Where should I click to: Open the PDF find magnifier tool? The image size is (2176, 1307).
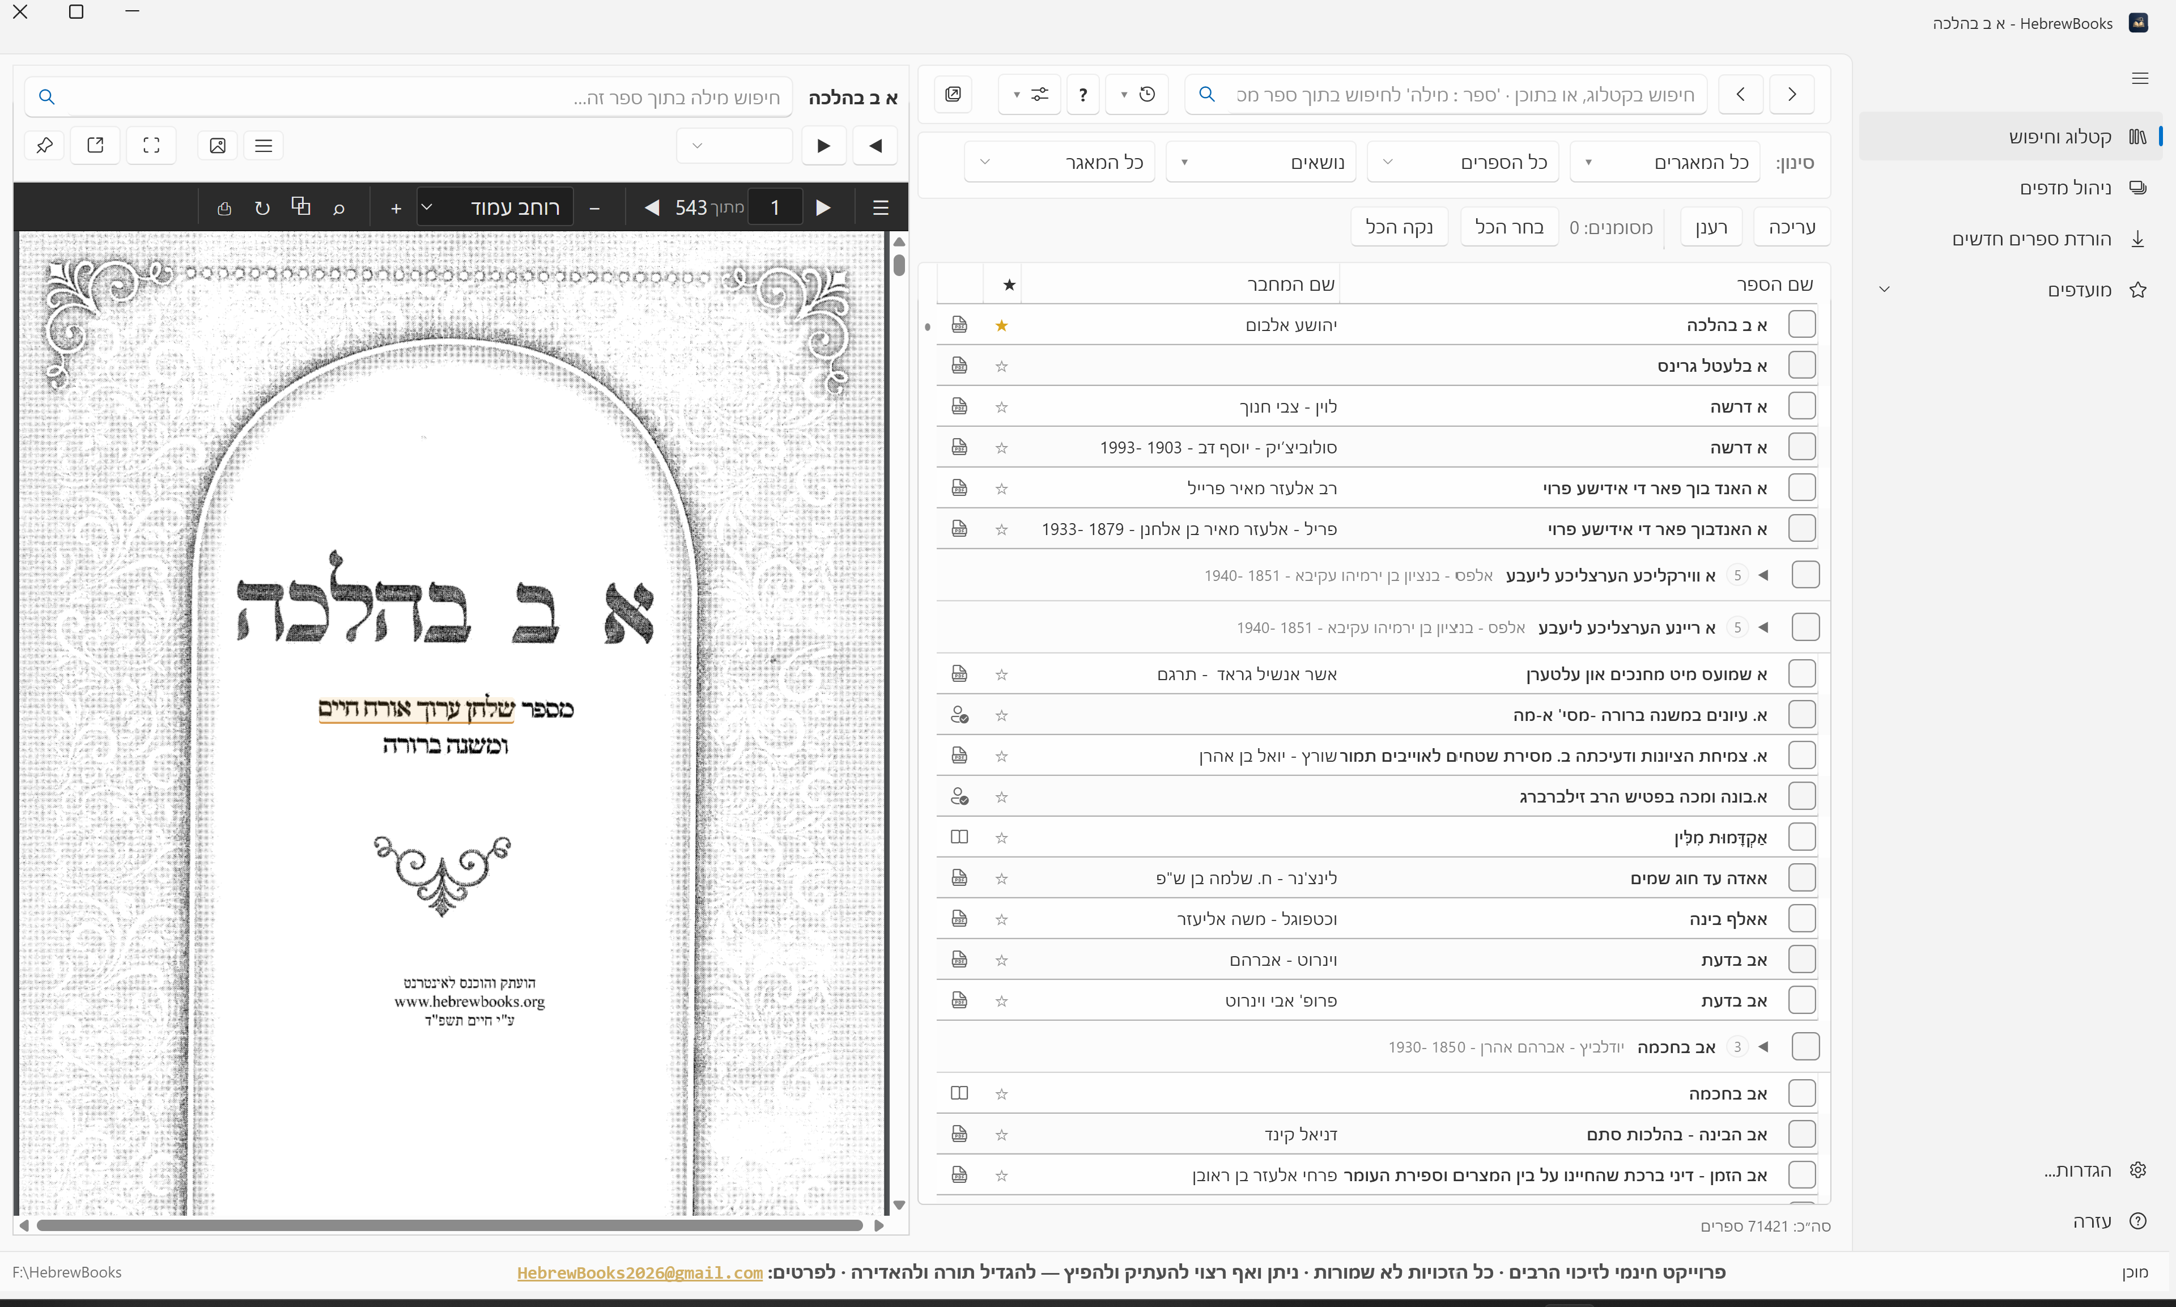tap(339, 208)
